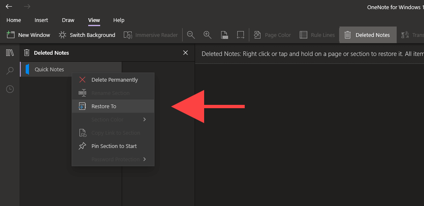Expand the Password Protection submenu arrow

(145, 159)
